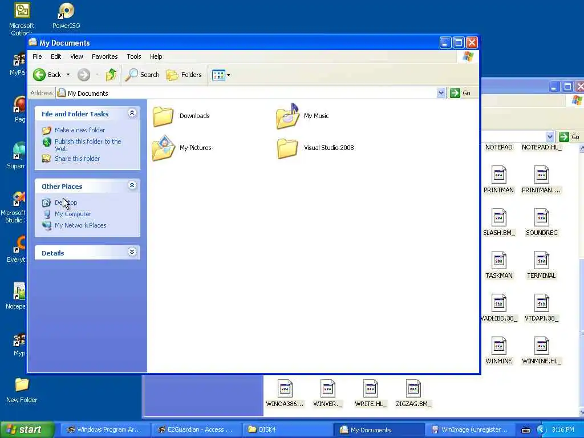This screenshot has width=584, height=438.
Task: Select the VTDAPI.38_ file icon
Action: 541,303
